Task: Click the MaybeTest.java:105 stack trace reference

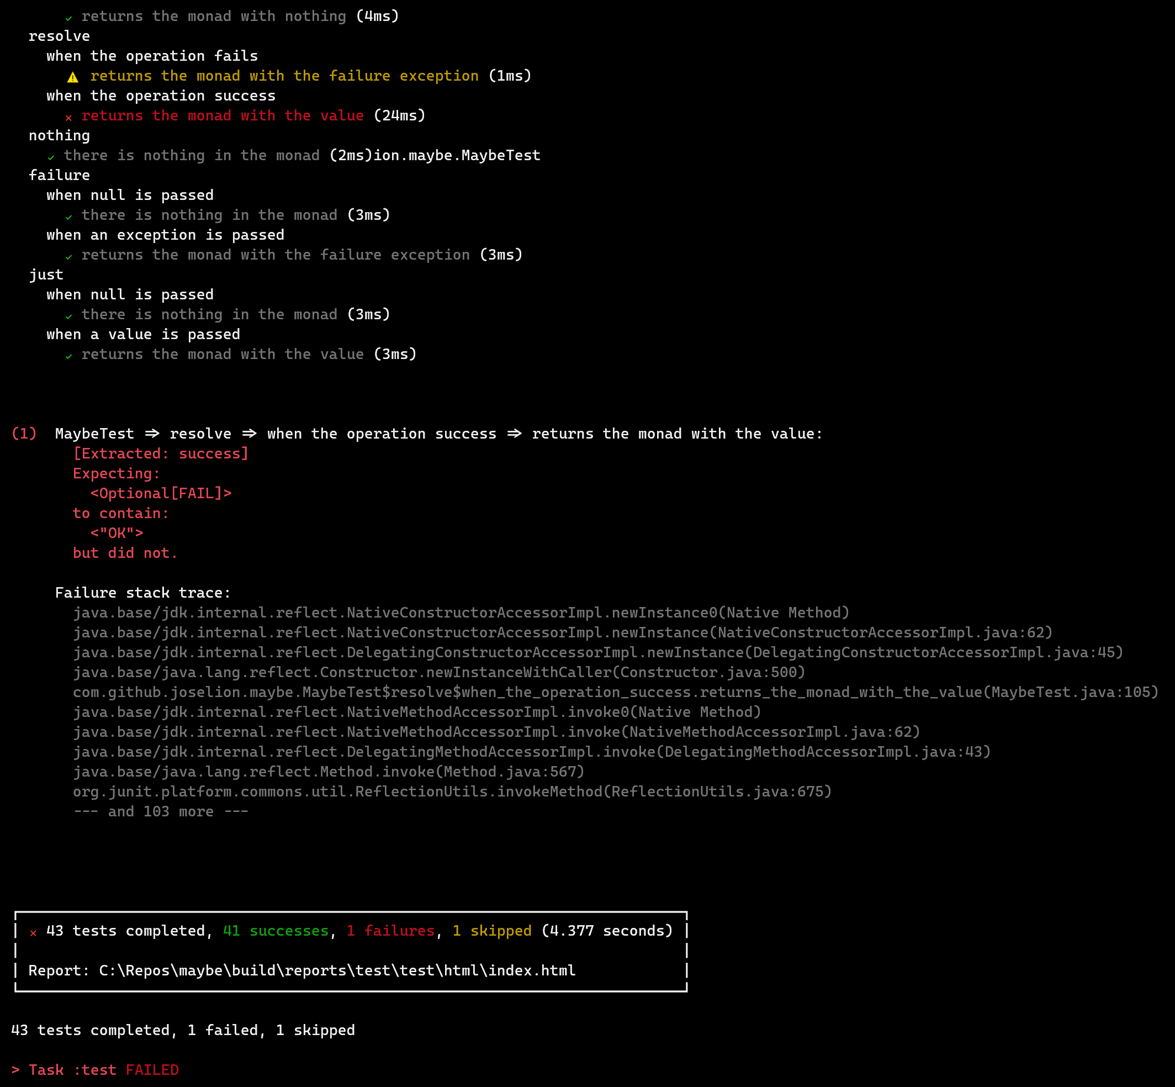Action: coord(1074,692)
